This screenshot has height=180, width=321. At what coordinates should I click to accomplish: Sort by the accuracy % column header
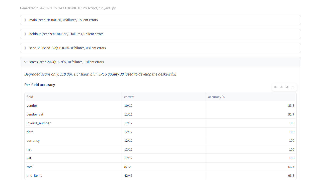tap(251, 97)
